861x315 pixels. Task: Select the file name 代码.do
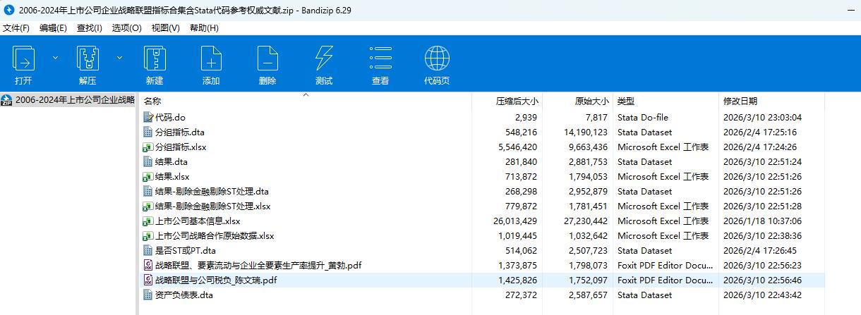[170, 118]
